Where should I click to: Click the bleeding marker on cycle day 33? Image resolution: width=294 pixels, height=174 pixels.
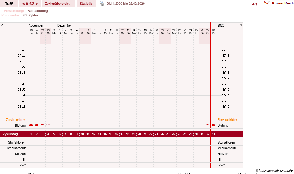coord(213,125)
